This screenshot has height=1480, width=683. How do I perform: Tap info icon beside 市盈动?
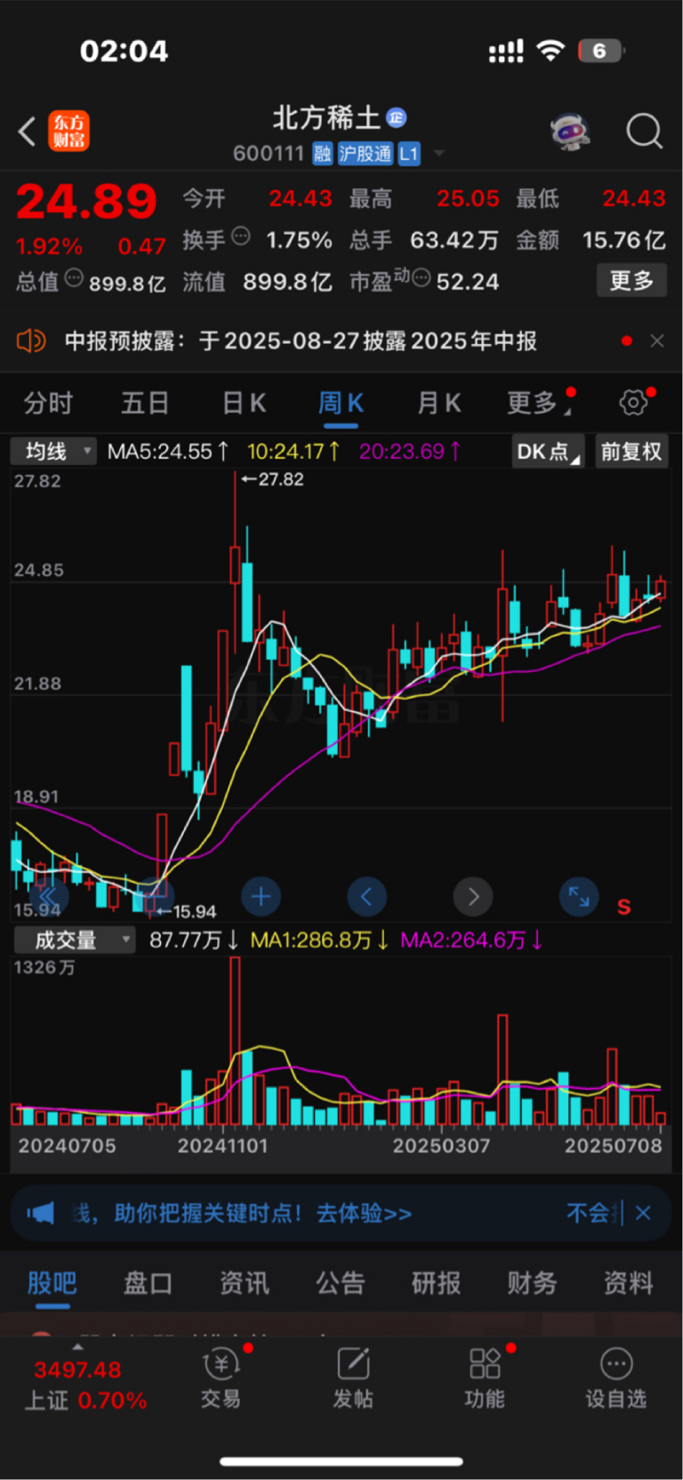pyautogui.click(x=422, y=278)
